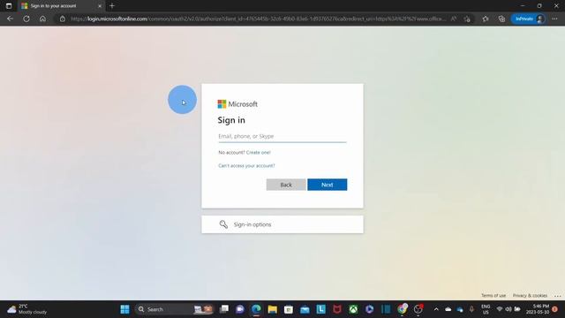Refresh the sign-in page
The height and width of the screenshot is (318, 565).
[26, 19]
